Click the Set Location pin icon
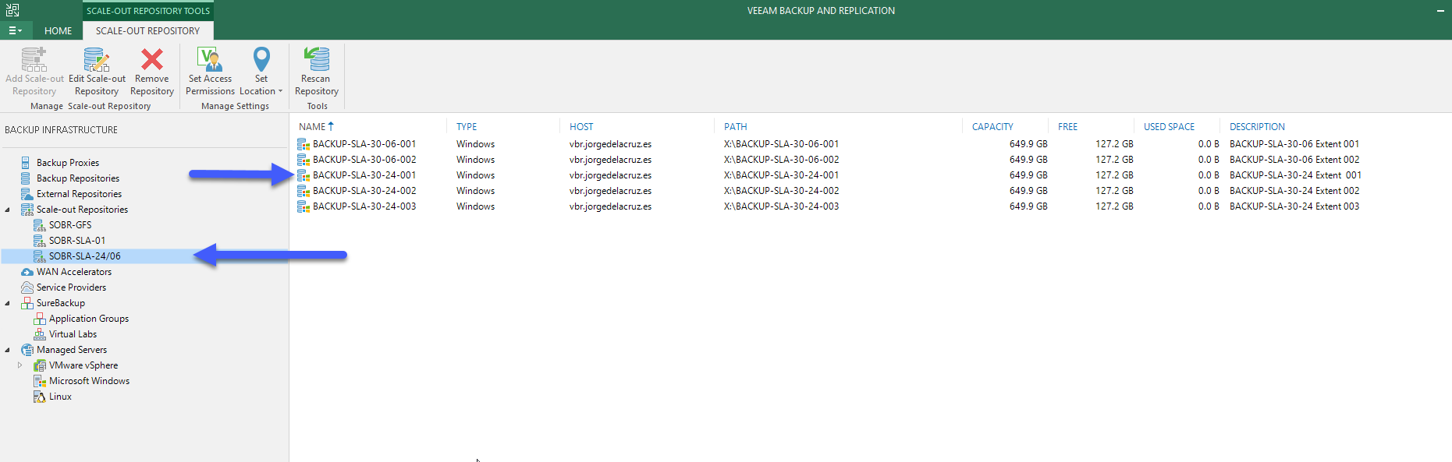Screen dimensions: 1452x462 (261, 59)
